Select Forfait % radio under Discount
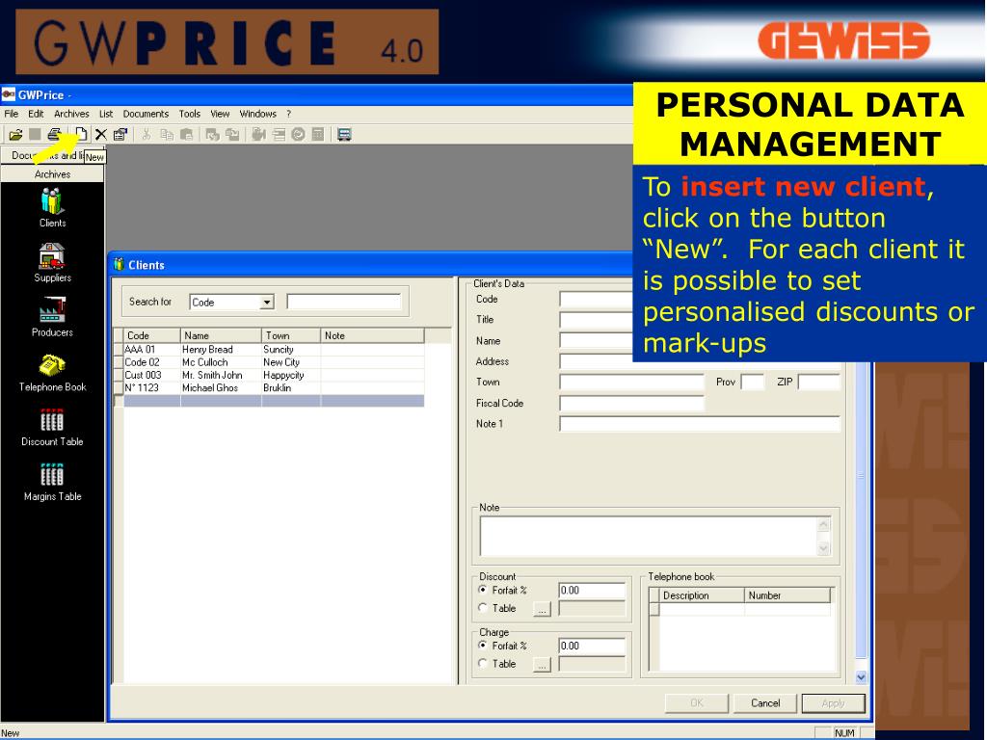The height and width of the screenshot is (740, 987). (x=483, y=591)
